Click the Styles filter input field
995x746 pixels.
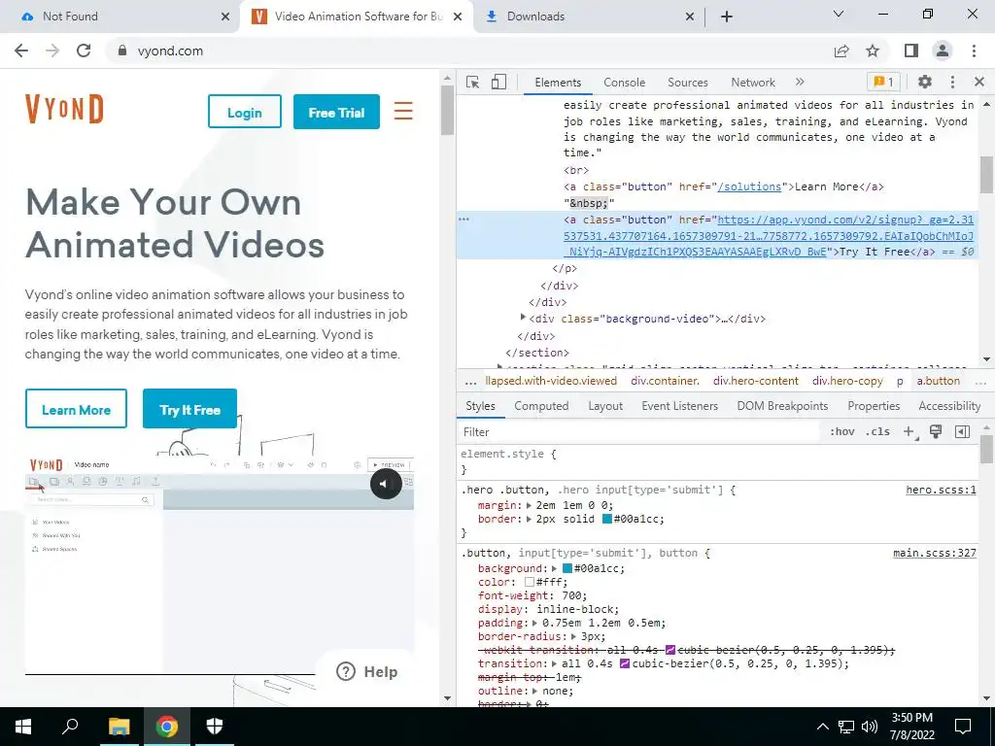point(637,432)
